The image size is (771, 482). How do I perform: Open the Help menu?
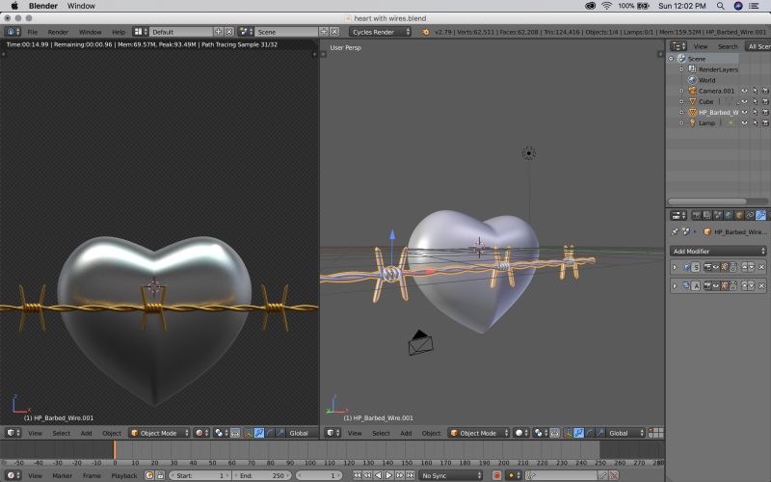[x=119, y=32]
